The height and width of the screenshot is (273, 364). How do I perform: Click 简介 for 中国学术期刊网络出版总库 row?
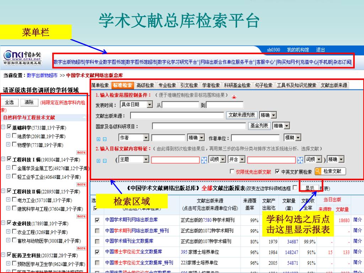(x=358, y=220)
